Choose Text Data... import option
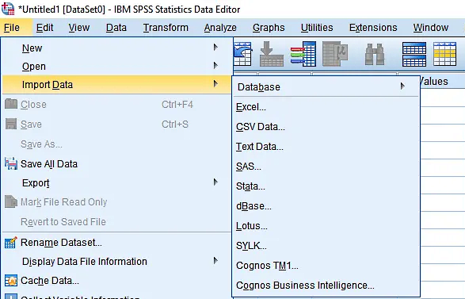465x299 pixels. (x=326, y=147)
